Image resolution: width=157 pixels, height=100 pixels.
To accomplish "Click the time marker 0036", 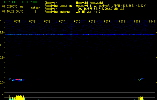I will [92, 21].
